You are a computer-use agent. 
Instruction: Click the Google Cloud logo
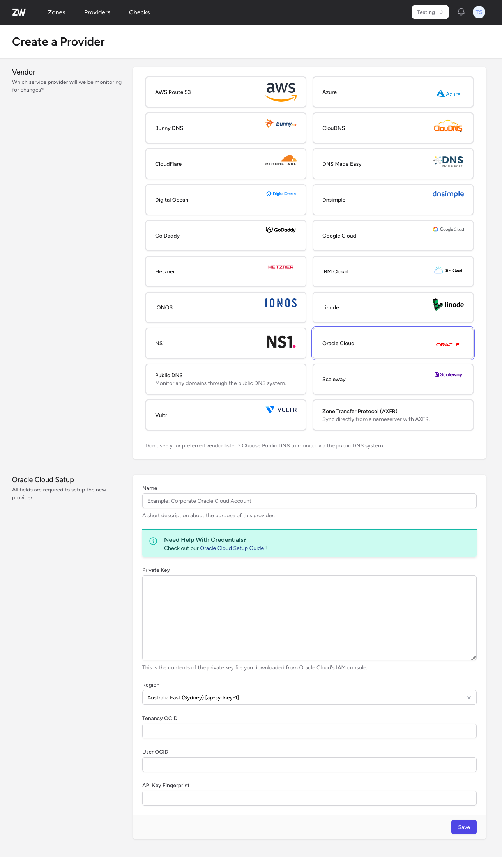(448, 229)
